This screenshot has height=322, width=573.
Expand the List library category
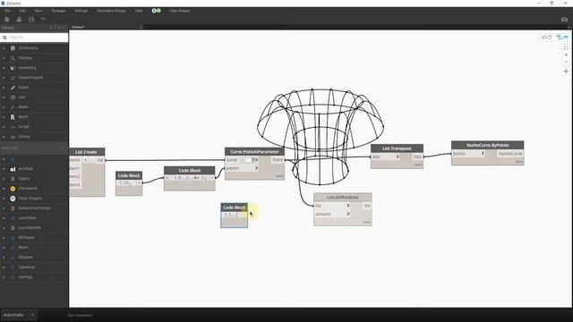pos(4,97)
